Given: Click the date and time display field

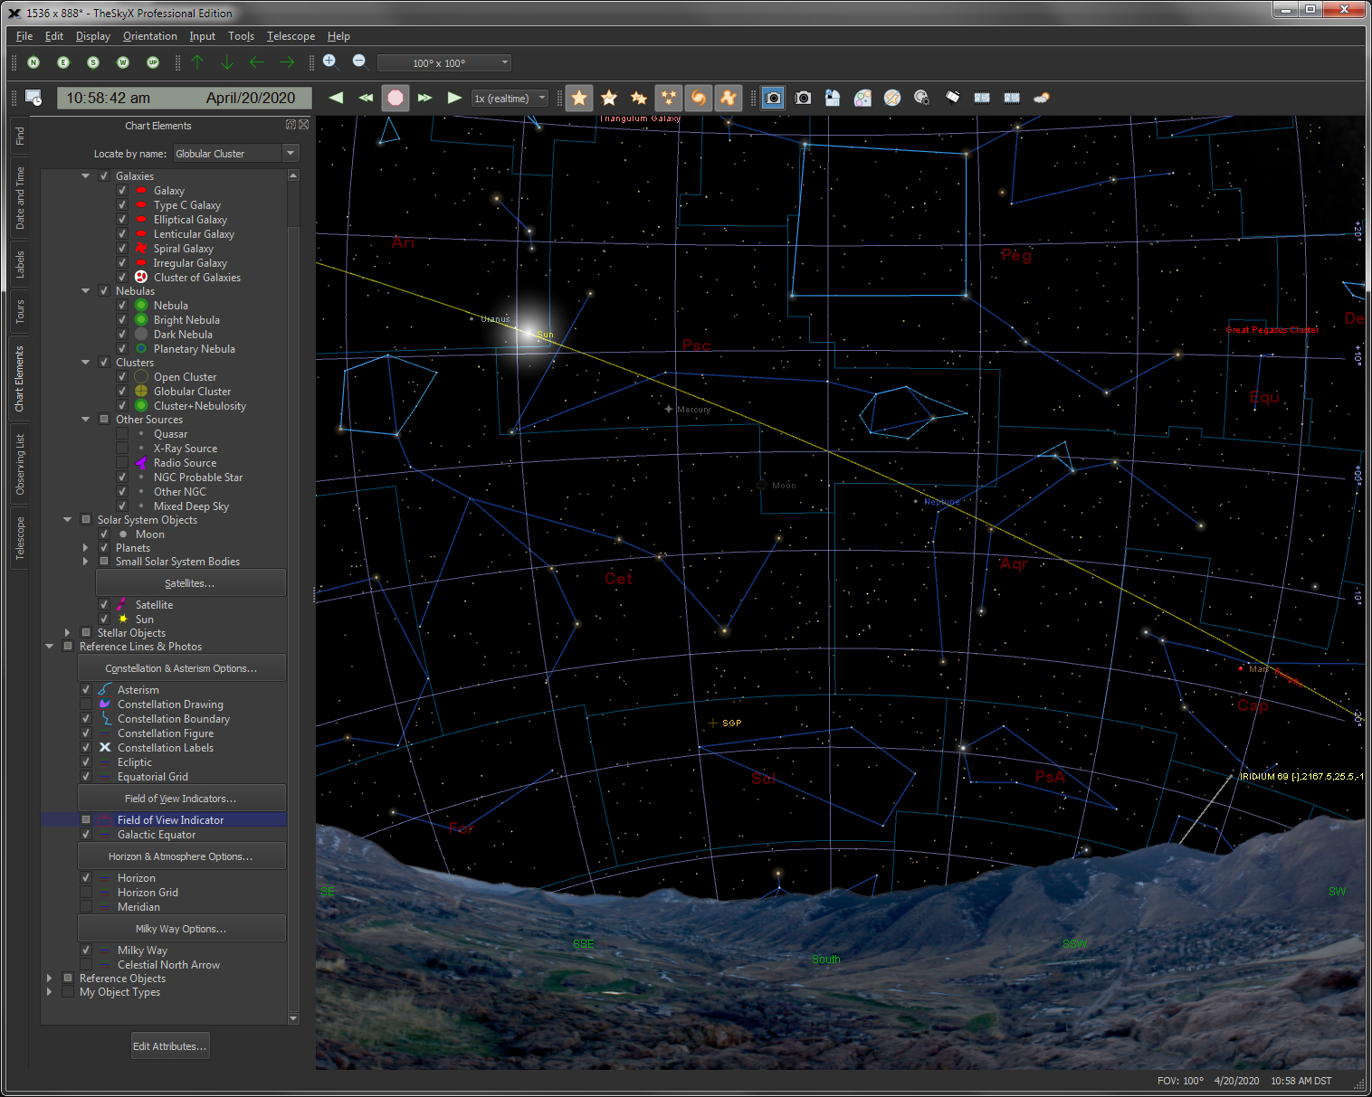Looking at the screenshot, I should (x=184, y=98).
